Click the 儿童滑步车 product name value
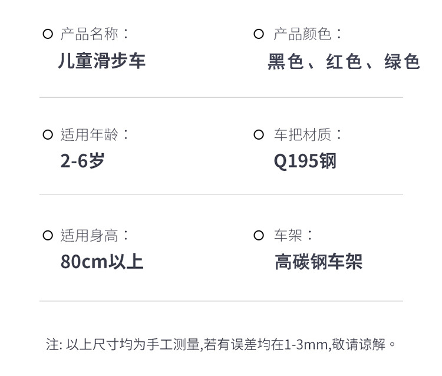 [101, 61]
